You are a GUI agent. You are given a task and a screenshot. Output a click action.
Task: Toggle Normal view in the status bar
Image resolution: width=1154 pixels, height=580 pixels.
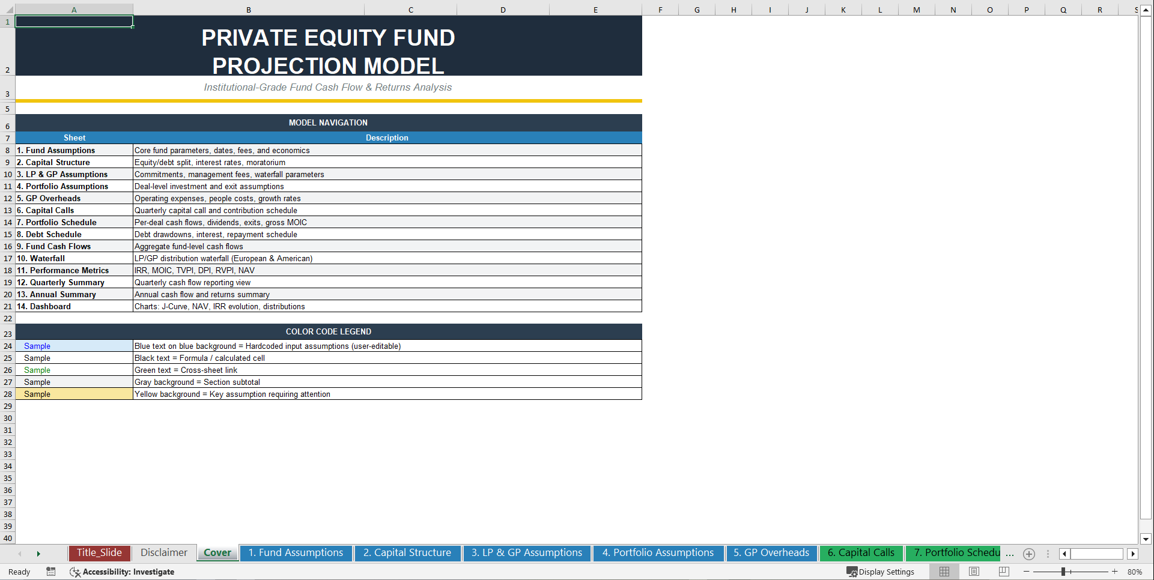tap(944, 572)
